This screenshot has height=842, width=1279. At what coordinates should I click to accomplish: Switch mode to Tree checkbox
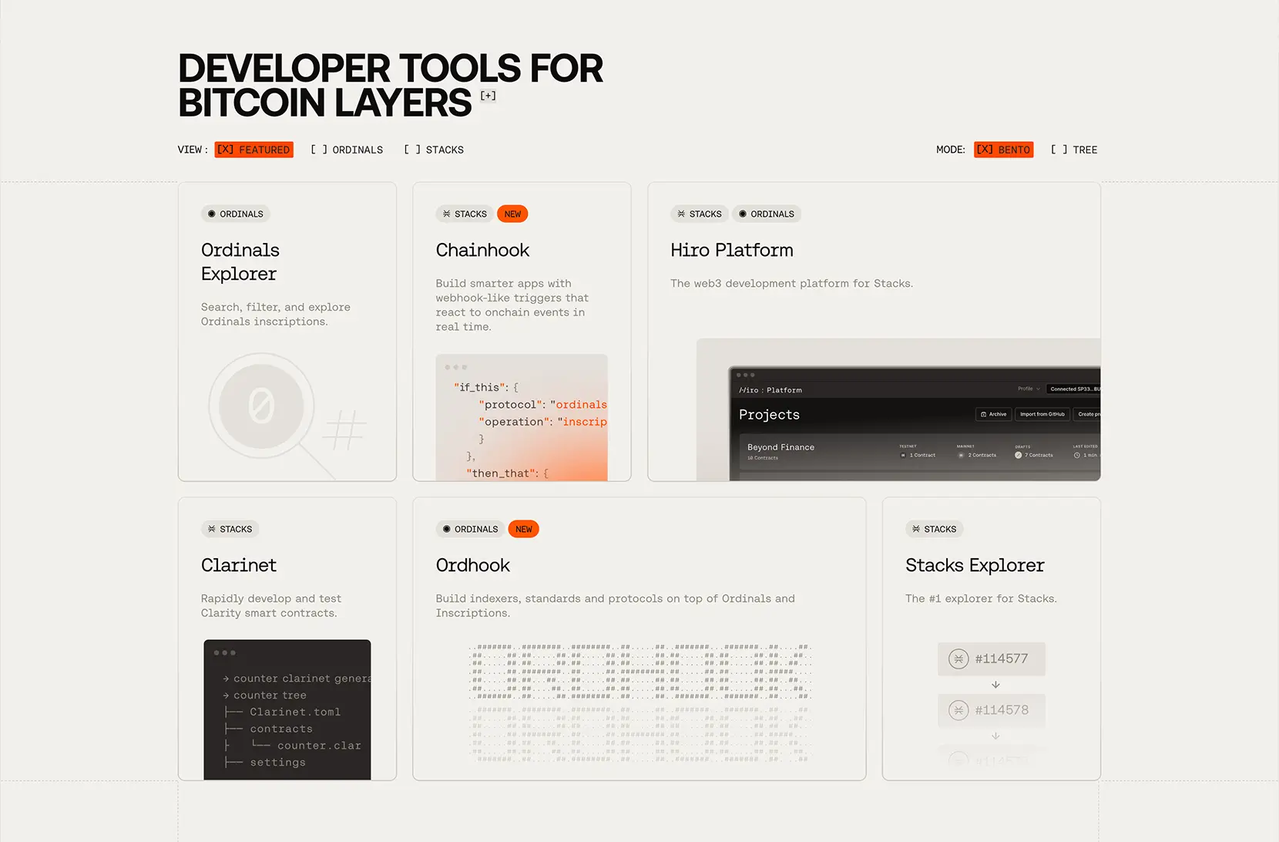click(1074, 150)
